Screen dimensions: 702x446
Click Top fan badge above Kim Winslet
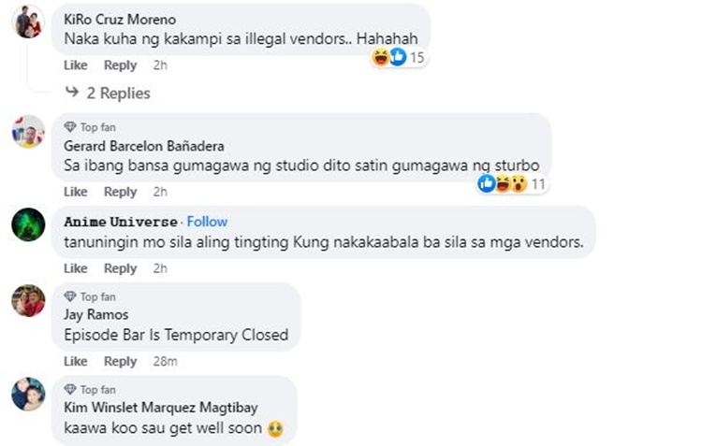coord(90,390)
